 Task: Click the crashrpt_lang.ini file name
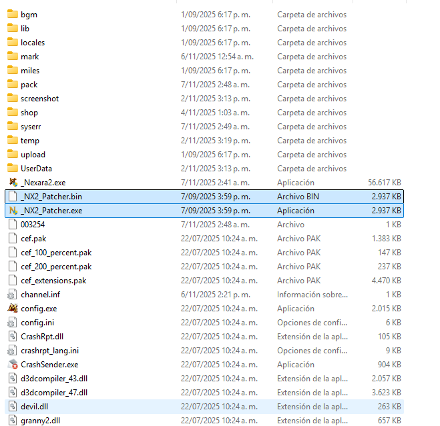[x=49, y=351]
